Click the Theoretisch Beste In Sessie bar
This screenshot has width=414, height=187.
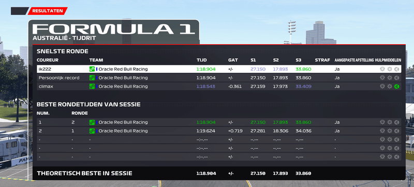[x=219, y=173]
